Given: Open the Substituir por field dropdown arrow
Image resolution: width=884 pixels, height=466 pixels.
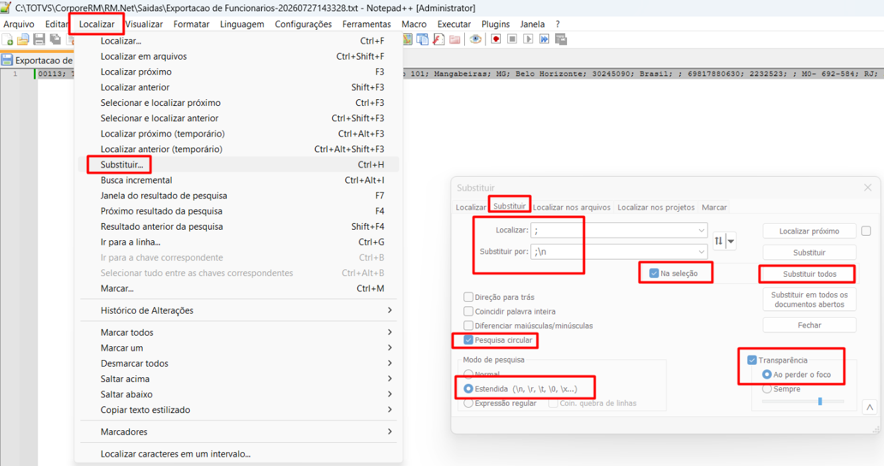Looking at the screenshot, I should [x=702, y=252].
